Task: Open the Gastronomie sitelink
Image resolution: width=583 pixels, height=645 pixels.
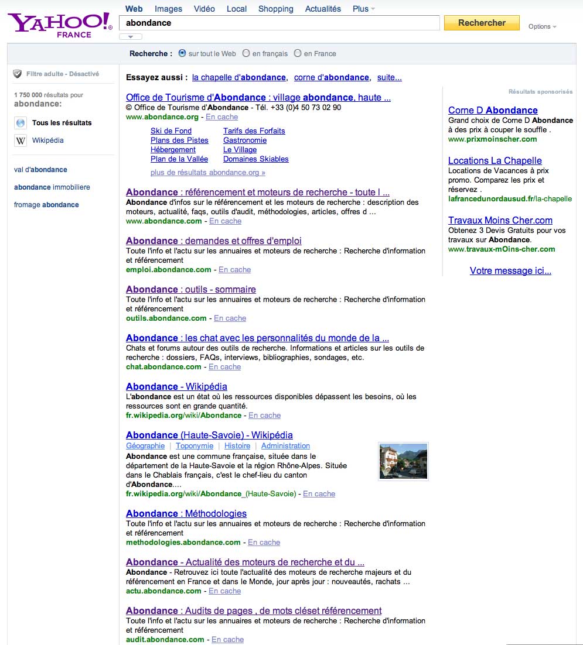Action: [245, 140]
